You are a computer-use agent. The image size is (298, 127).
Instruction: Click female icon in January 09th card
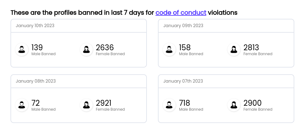234,49
